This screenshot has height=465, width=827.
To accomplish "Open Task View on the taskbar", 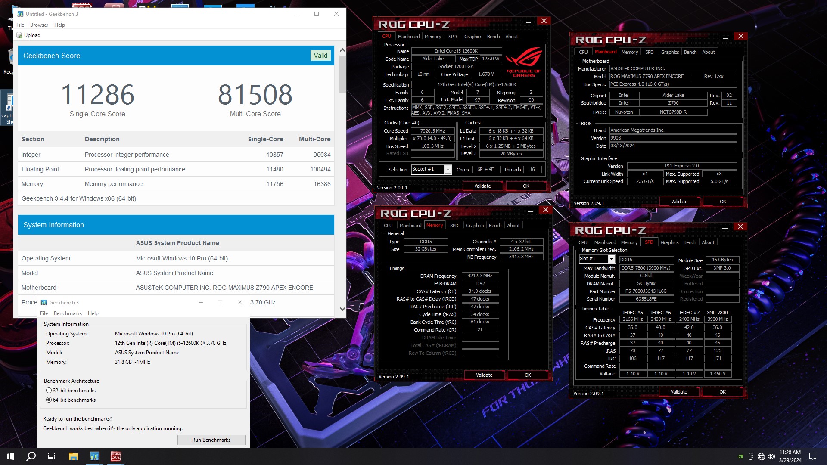I will coord(52,456).
